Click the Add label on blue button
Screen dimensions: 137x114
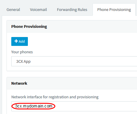22,41
